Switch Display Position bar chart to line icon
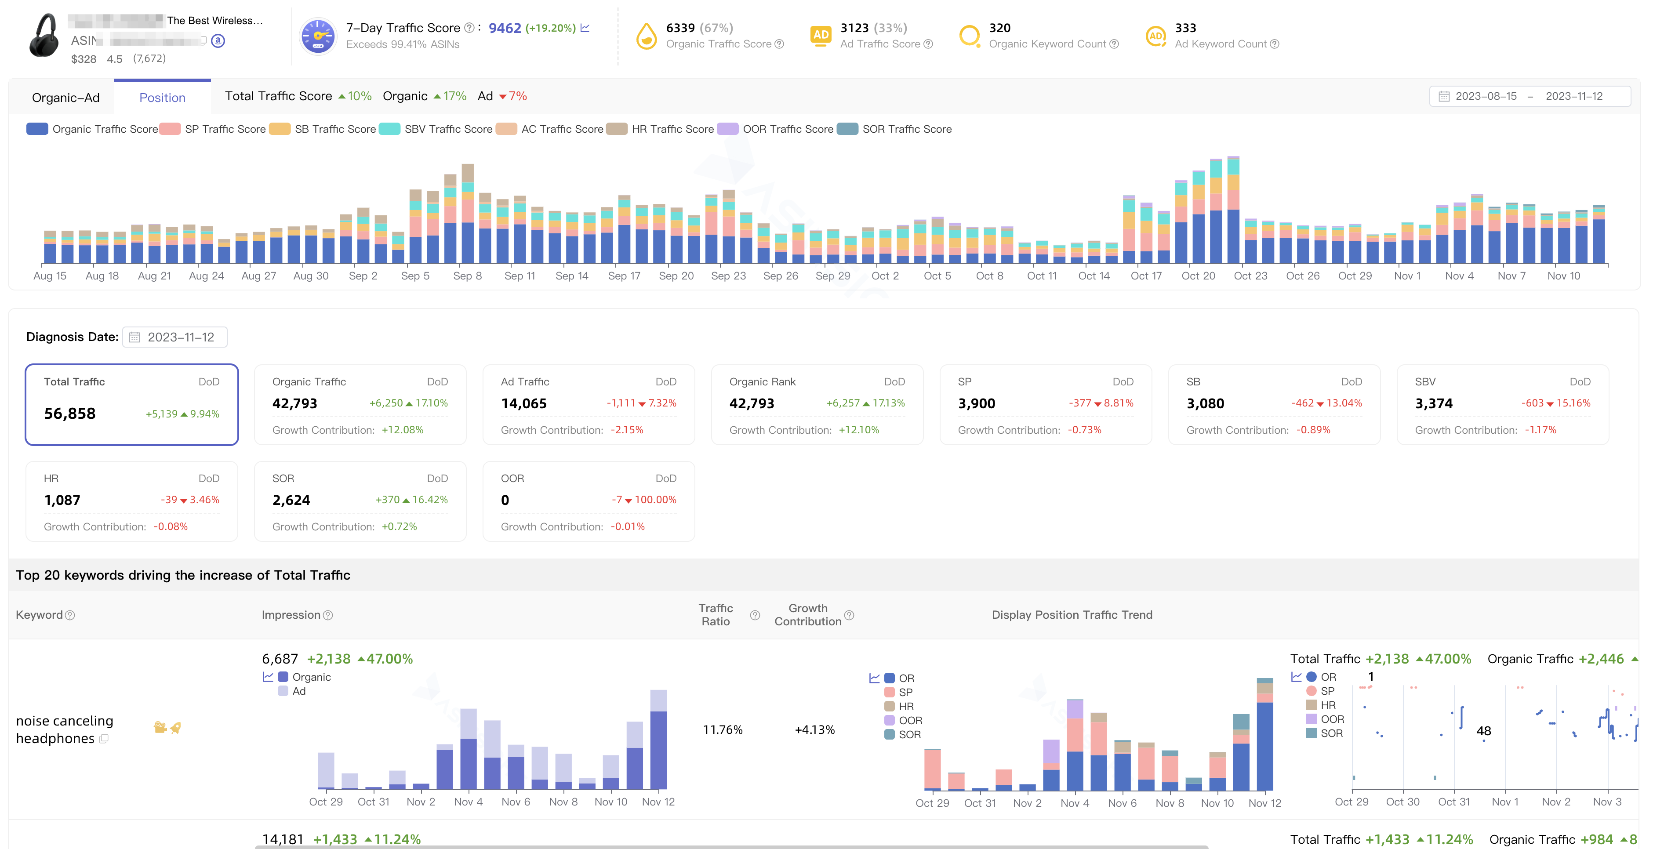The height and width of the screenshot is (849, 1664). pos(875,678)
